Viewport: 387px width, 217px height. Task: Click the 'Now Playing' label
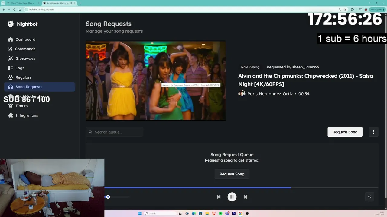(x=250, y=67)
